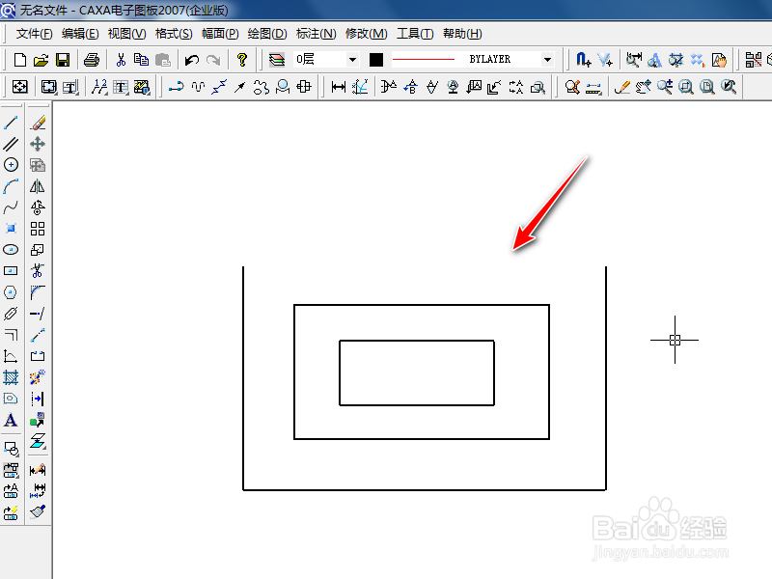Viewport: 772px width, 579px height.
Task: Open the layer control icon
Action: [x=277, y=60]
